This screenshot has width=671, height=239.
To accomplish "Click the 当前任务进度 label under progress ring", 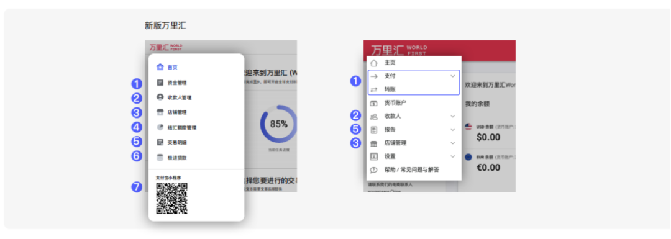I will [x=278, y=150].
